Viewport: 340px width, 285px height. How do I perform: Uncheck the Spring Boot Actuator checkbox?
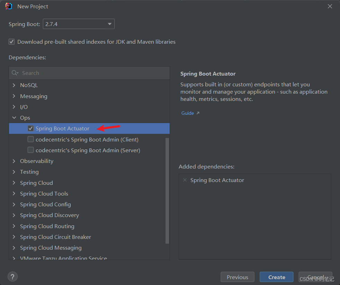[30, 129]
